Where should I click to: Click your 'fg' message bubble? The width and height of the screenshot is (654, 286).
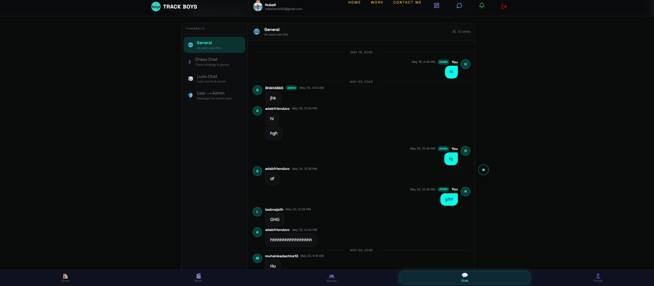[x=451, y=159]
